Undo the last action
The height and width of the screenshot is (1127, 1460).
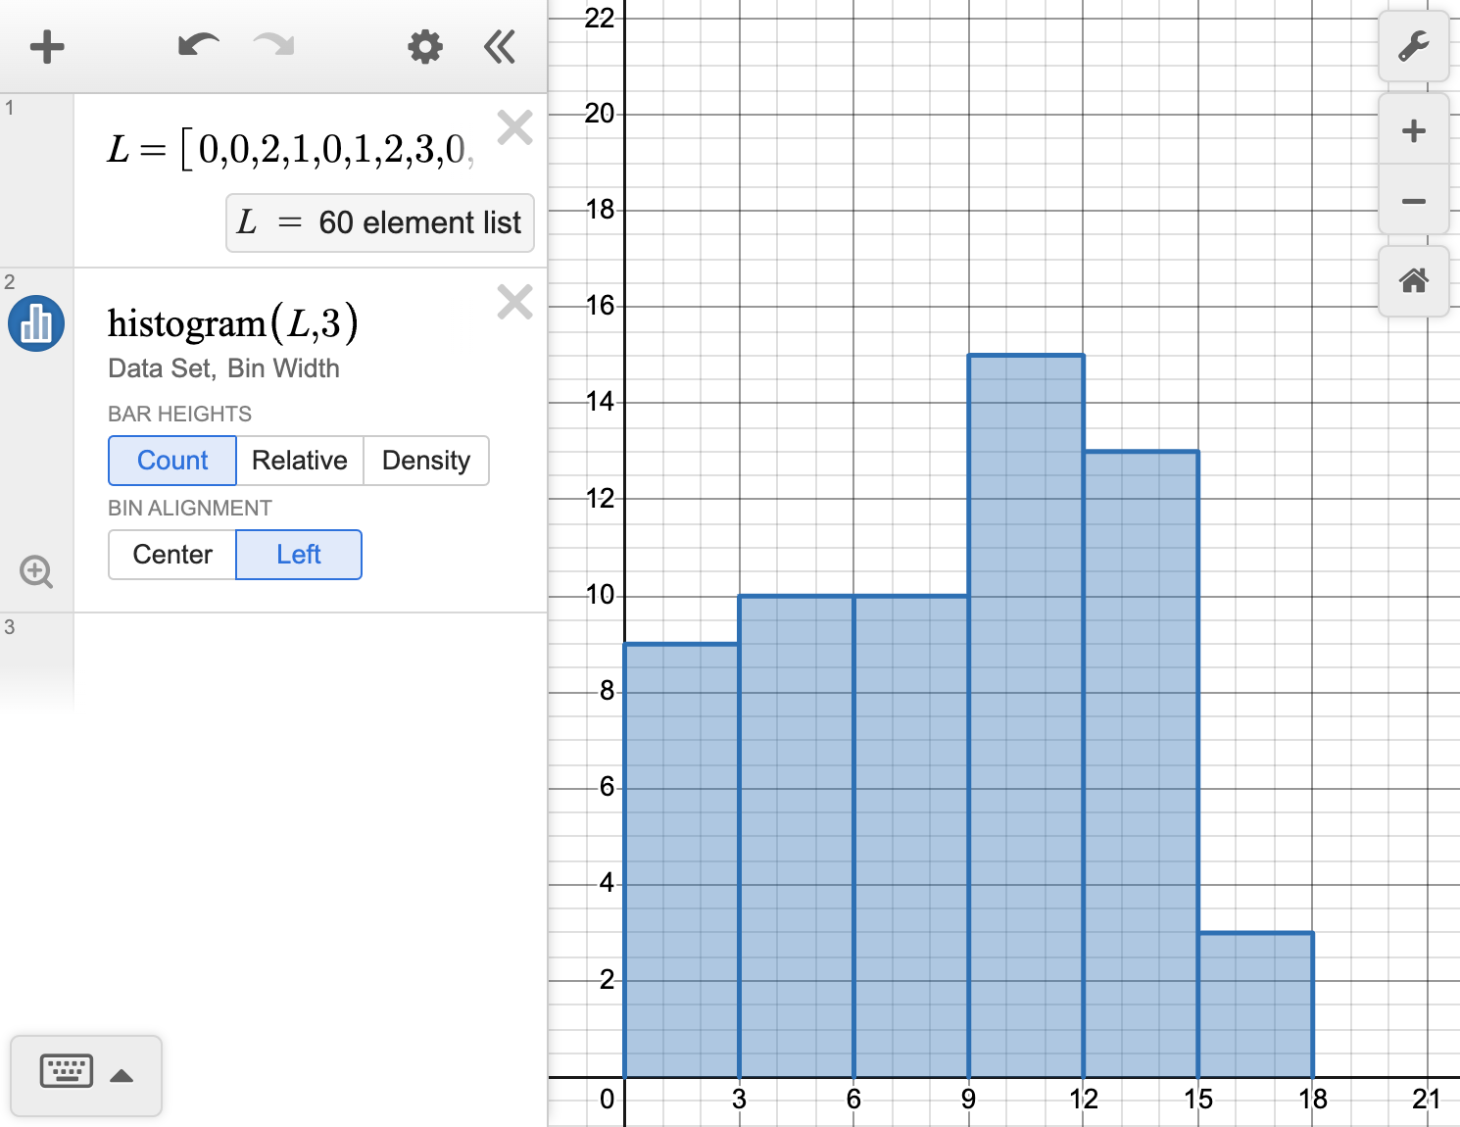pos(196,44)
